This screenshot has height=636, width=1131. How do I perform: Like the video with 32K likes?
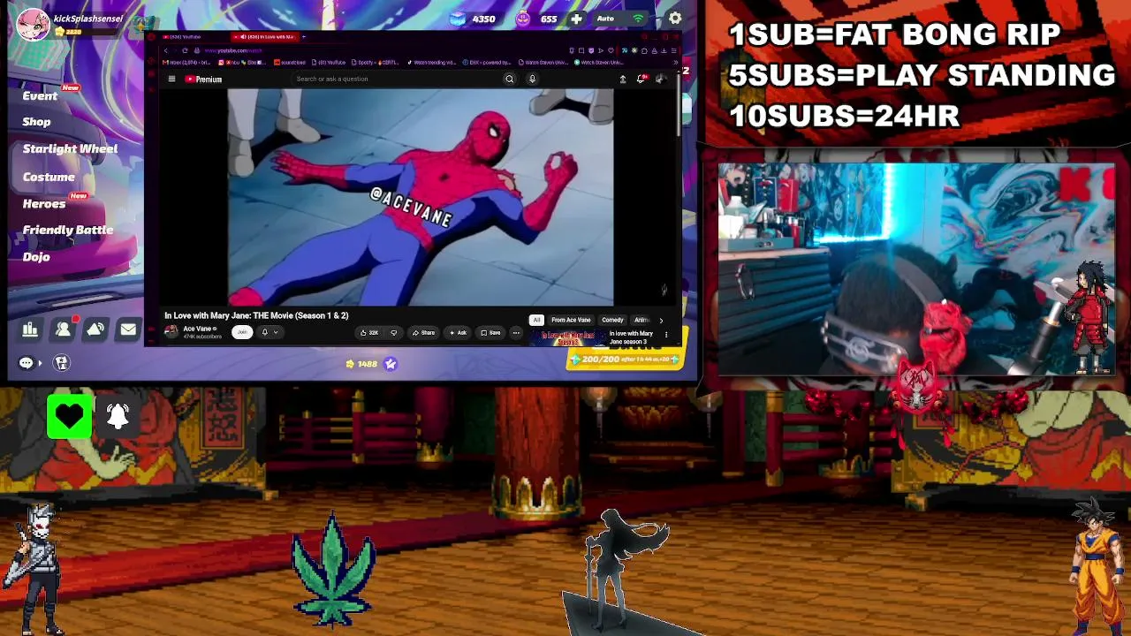click(x=369, y=333)
